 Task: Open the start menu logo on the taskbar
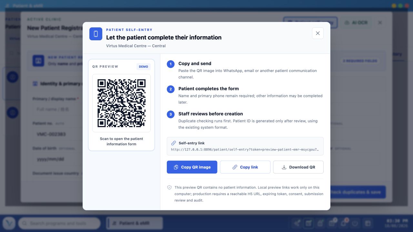9,223
